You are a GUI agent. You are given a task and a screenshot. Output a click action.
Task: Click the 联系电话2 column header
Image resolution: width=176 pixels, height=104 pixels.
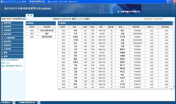[x=166, y=27]
